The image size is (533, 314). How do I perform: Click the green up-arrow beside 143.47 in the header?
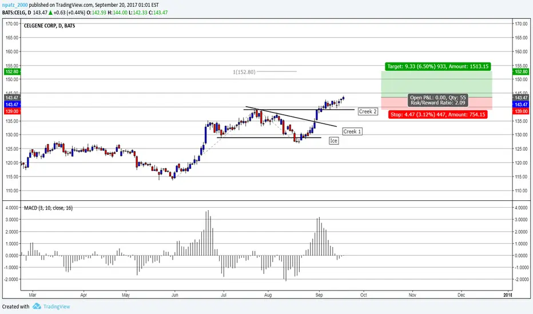[50, 13]
